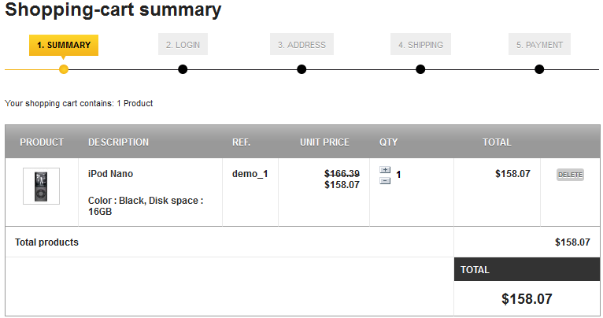The height and width of the screenshot is (318, 603).
Task: Select the progress dot under Payment
Action: click(539, 69)
